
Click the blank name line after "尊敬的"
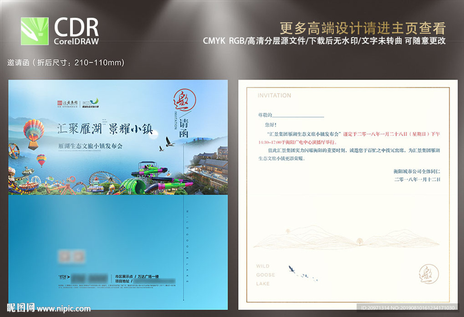pos(298,116)
